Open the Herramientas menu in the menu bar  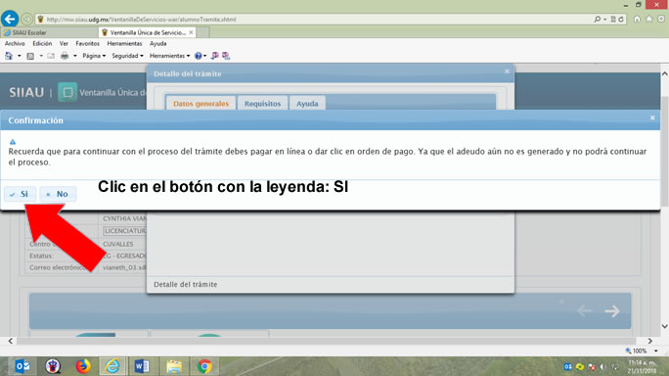tap(124, 44)
